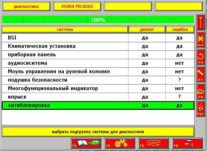This screenshot has width=207, height=151.
Task: Select the аудиосиситема row
Action: (x=98, y=63)
